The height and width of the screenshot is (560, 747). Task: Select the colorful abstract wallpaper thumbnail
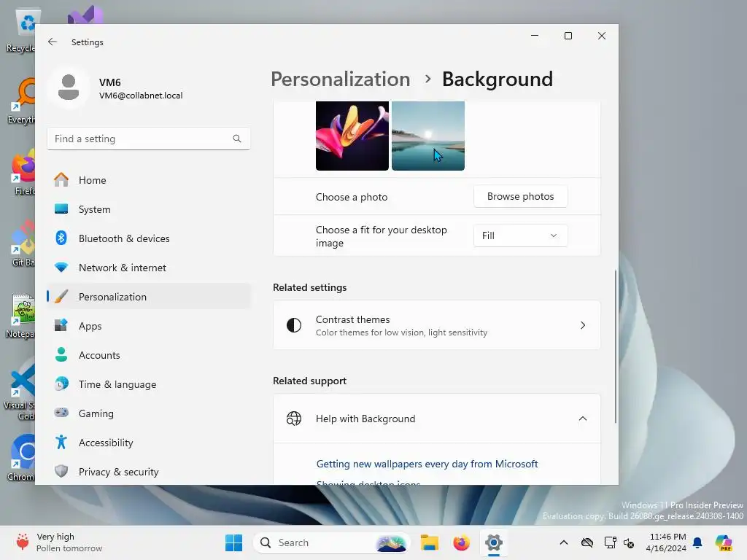coord(352,136)
